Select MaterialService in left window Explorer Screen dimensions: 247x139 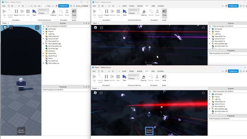[53, 36]
